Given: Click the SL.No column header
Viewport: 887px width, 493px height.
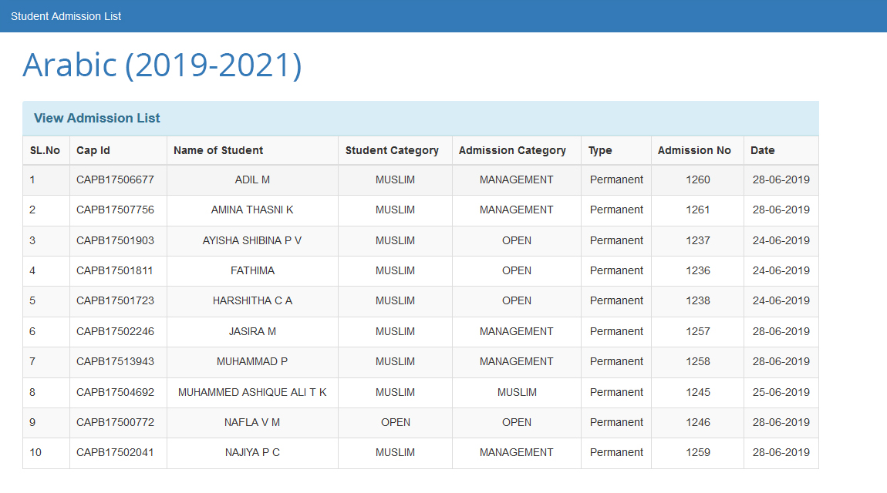Looking at the screenshot, I should pyautogui.click(x=45, y=150).
